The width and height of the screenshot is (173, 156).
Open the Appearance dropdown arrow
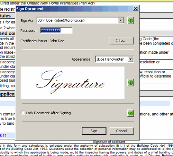130,59
